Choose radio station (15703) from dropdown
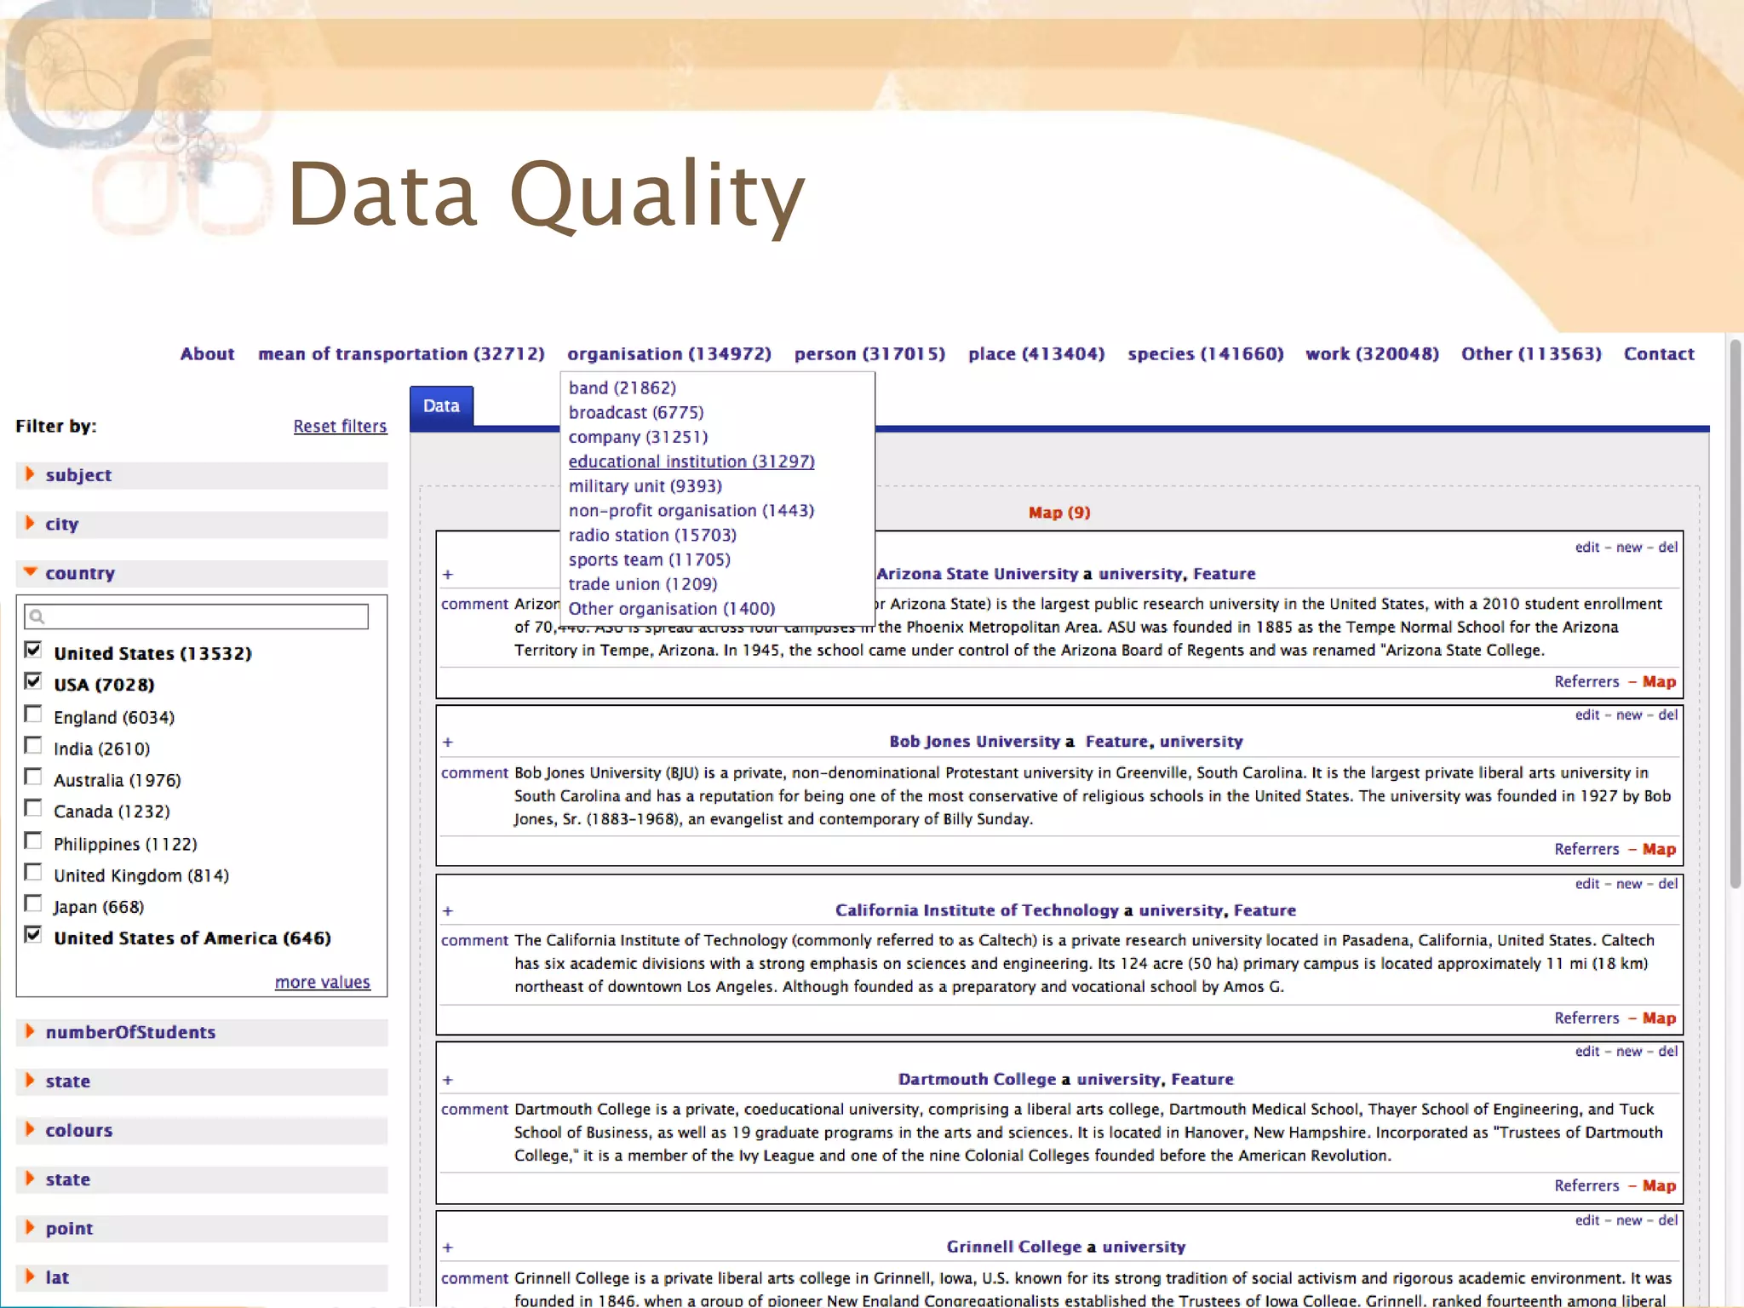The width and height of the screenshot is (1744, 1308). click(652, 536)
